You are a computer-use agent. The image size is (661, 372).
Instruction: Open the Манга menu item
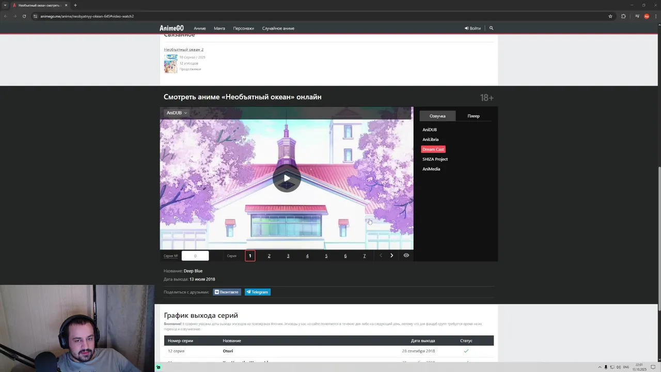(x=219, y=28)
